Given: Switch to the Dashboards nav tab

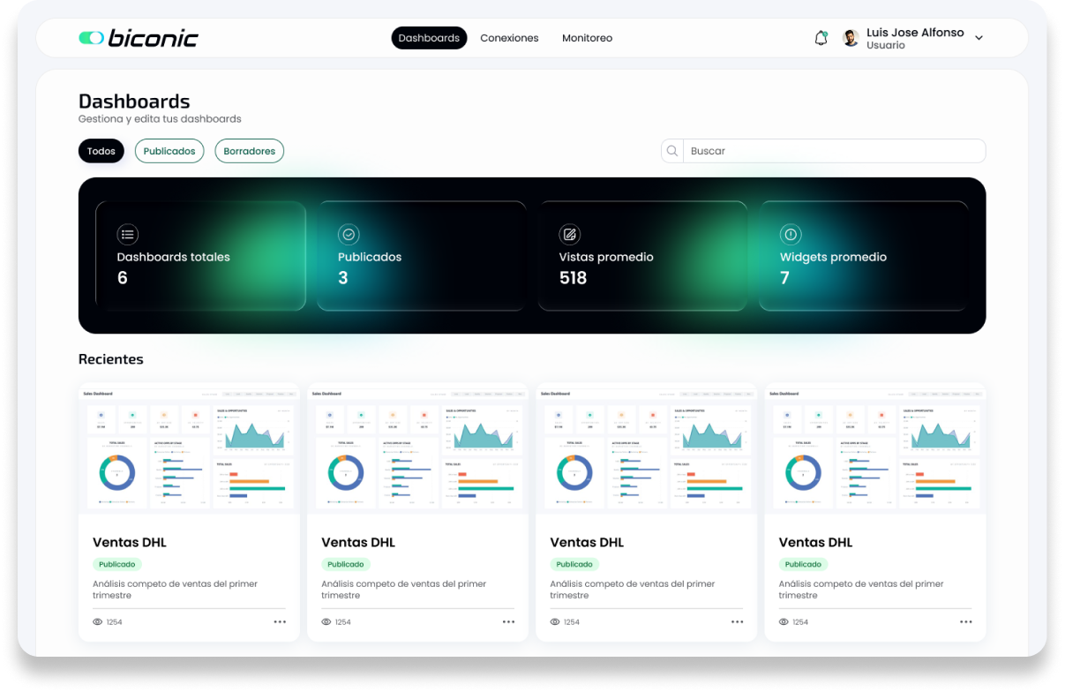Looking at the screenshot, I should point(429,38).
